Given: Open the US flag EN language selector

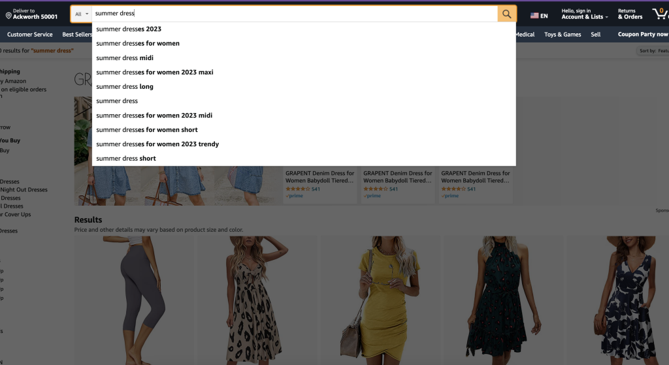Looking at the screenshot, I should pyautogui.click(x=539, y=16).
